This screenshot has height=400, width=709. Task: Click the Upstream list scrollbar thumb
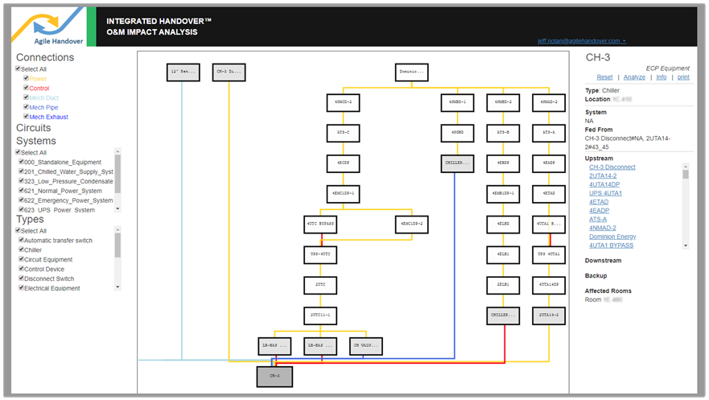(686, 175)
